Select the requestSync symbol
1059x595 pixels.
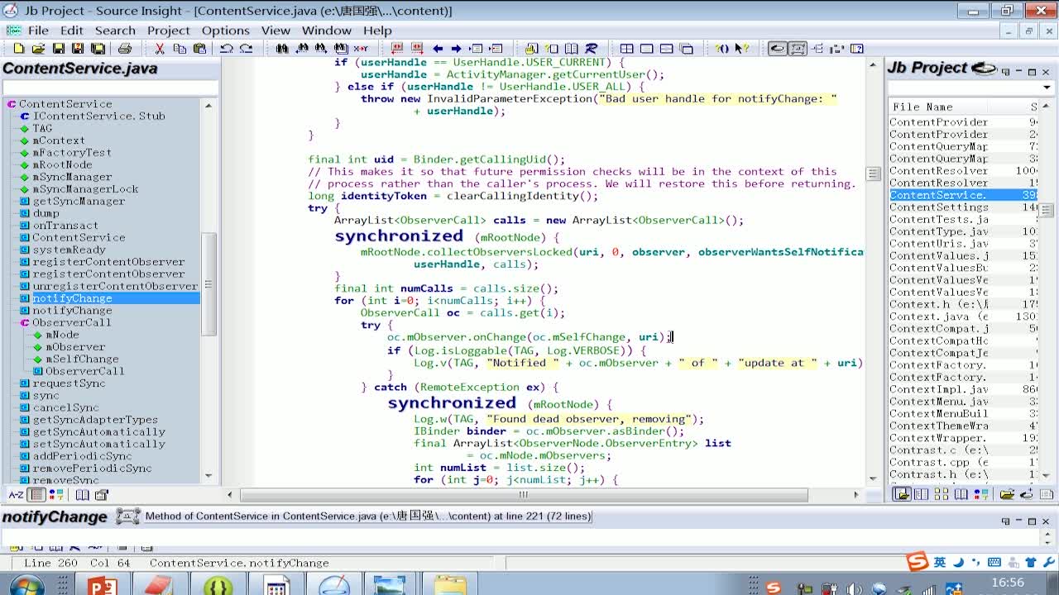pos(69,383)
